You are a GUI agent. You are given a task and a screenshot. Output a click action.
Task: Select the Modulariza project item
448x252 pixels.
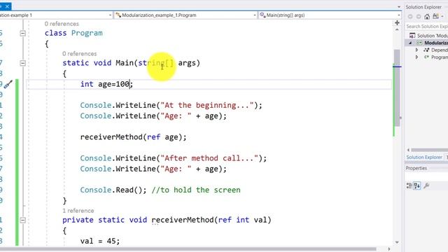pyautogui.click(x=432, y=43)
